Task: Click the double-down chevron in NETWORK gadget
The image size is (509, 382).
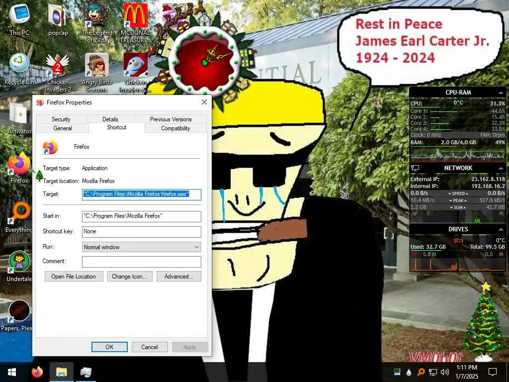Action: pos(415,214)
